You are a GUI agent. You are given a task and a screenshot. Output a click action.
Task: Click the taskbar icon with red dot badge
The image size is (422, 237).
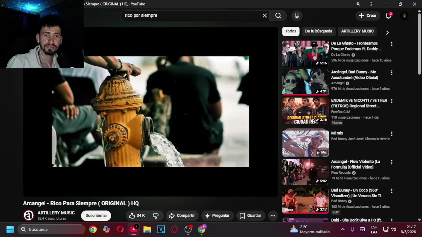click(188, 229)
